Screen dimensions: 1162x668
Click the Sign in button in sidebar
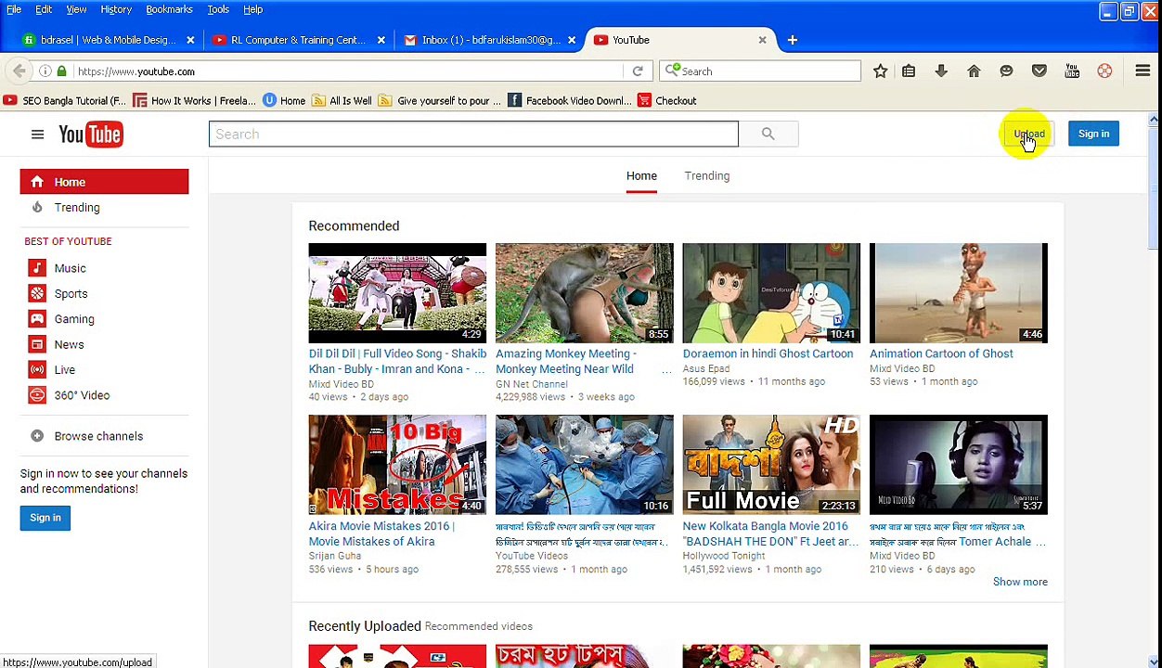pyautogui.click(x=45, y=518)
